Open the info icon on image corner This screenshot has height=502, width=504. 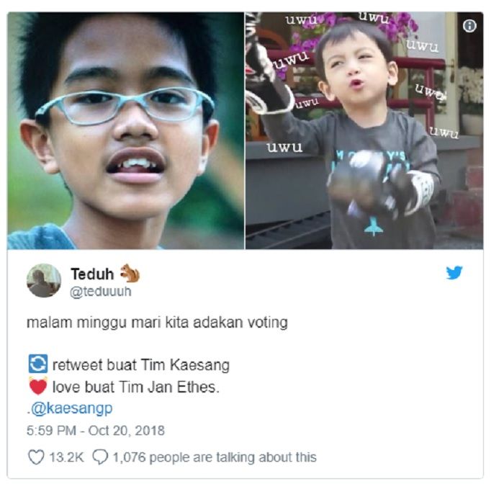pos(469,26)
